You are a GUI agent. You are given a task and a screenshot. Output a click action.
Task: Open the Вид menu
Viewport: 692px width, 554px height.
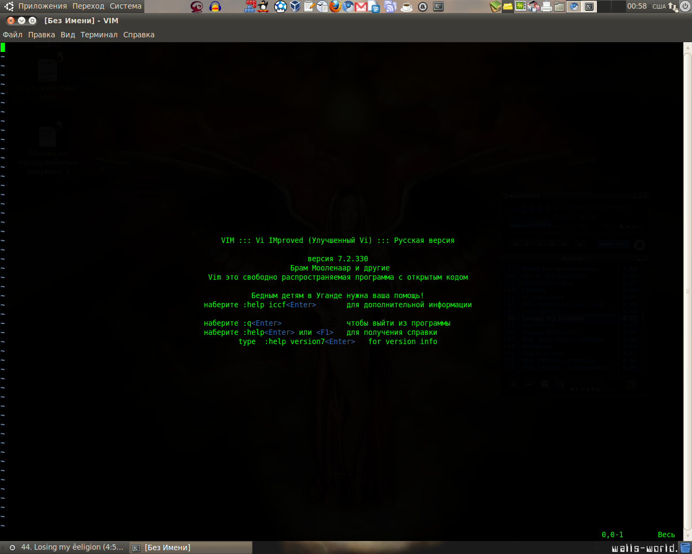pos(68,35)
